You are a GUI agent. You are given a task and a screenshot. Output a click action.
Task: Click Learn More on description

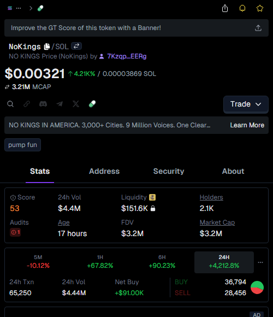click(247, 125)
